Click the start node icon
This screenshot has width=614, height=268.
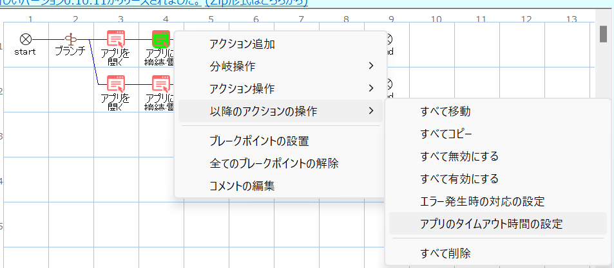(x=26, y=39)
